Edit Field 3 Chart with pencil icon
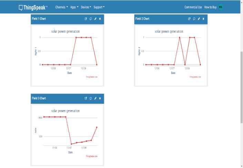This screenshot has height=168, width=243. (95, 98)
